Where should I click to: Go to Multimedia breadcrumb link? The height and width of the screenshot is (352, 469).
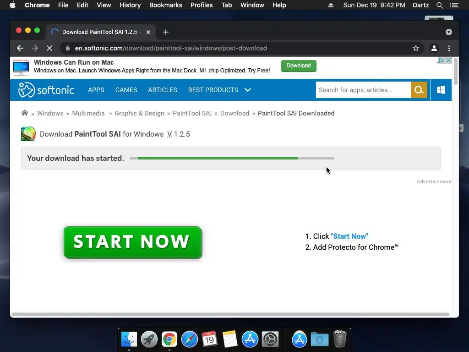point(88,113)
